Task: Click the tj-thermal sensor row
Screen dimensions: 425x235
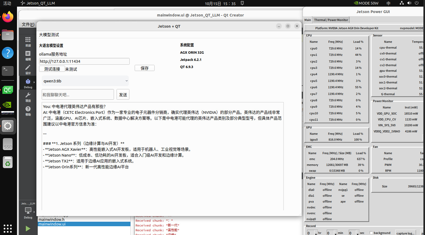Action: 397,94
